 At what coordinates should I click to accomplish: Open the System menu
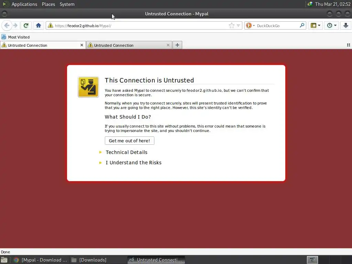(x=67, y=4)
